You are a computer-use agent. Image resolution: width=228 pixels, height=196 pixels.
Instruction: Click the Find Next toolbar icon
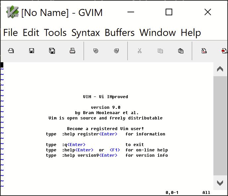point(224,51)
